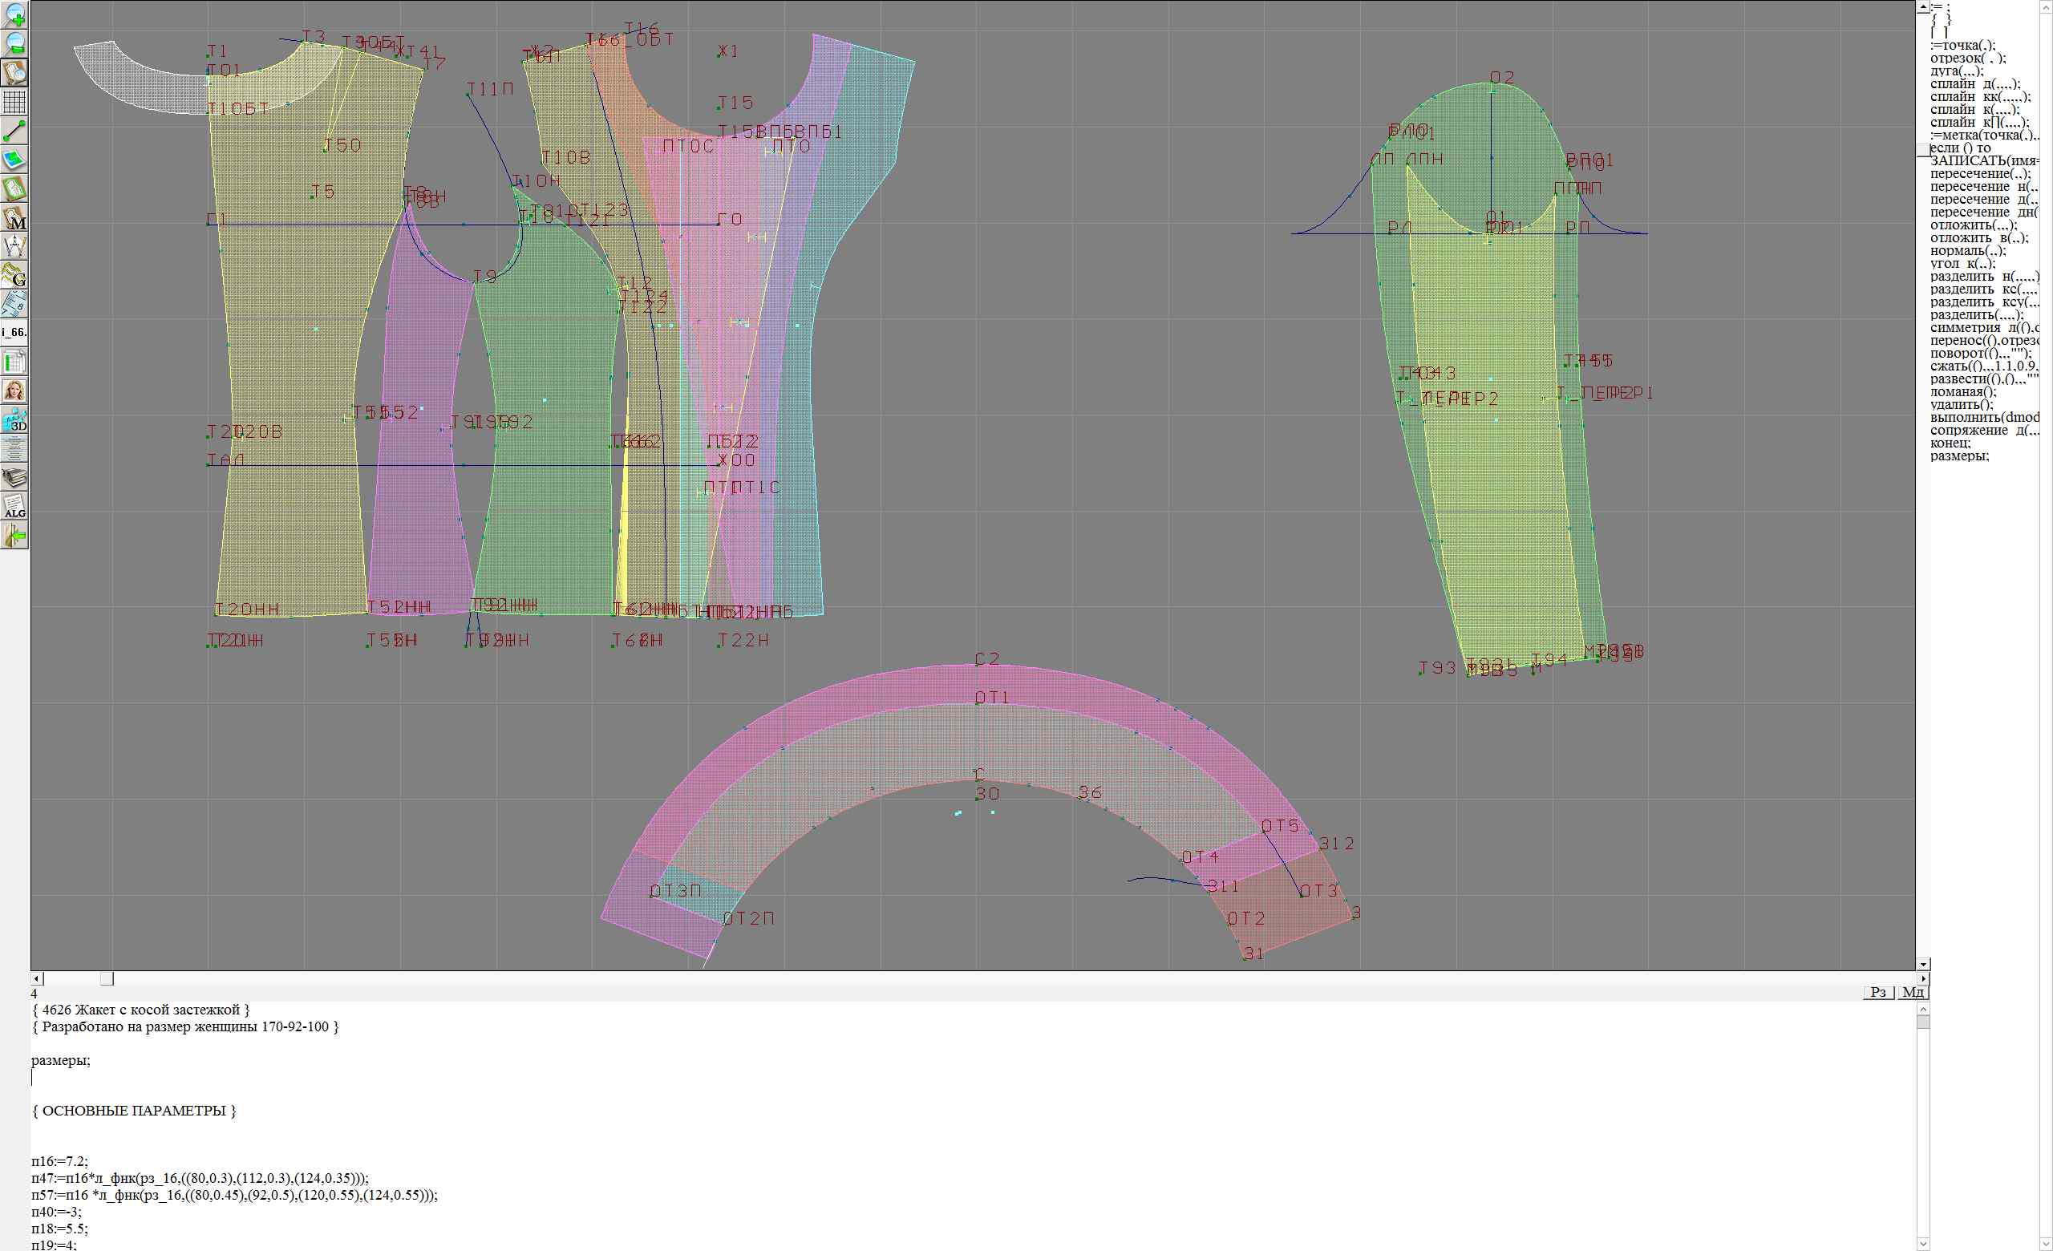Click the horizontal scrollbar left arrow
The width and height of the screenshot is (2053, 1251).
tap(36, 978)
